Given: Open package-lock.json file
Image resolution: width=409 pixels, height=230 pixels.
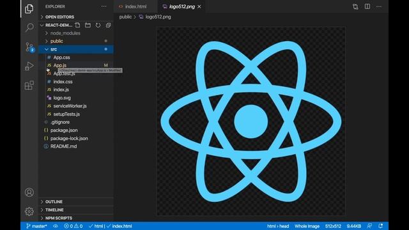Looking at the screenshot, I should coord(76,138).
